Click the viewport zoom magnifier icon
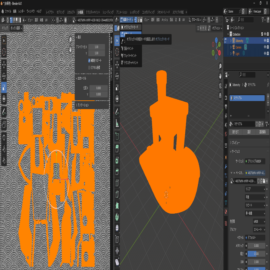The image size is (270, 270). point(220,66)
